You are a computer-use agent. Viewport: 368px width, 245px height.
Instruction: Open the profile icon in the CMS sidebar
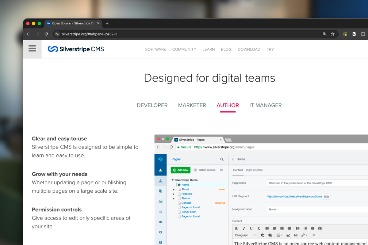[x=160, y=170]
